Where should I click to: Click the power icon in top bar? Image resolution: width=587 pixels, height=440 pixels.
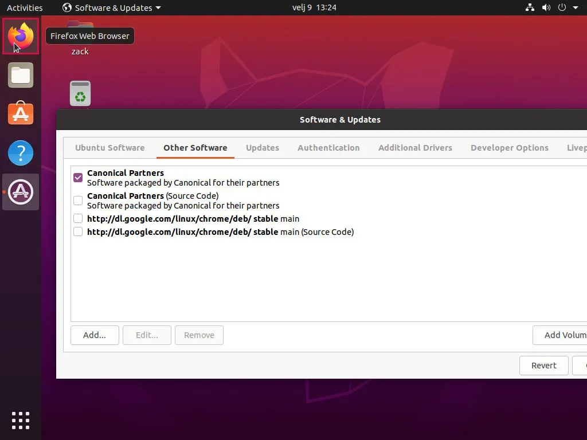pos(562,7)
